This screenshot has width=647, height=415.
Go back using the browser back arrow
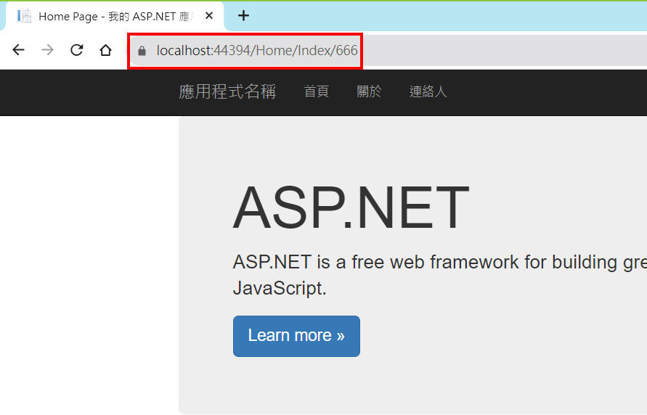[x=19, y=50]
